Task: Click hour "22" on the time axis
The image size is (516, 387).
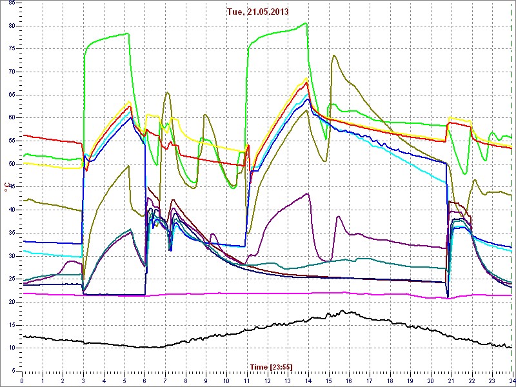Action: (471, 381)
